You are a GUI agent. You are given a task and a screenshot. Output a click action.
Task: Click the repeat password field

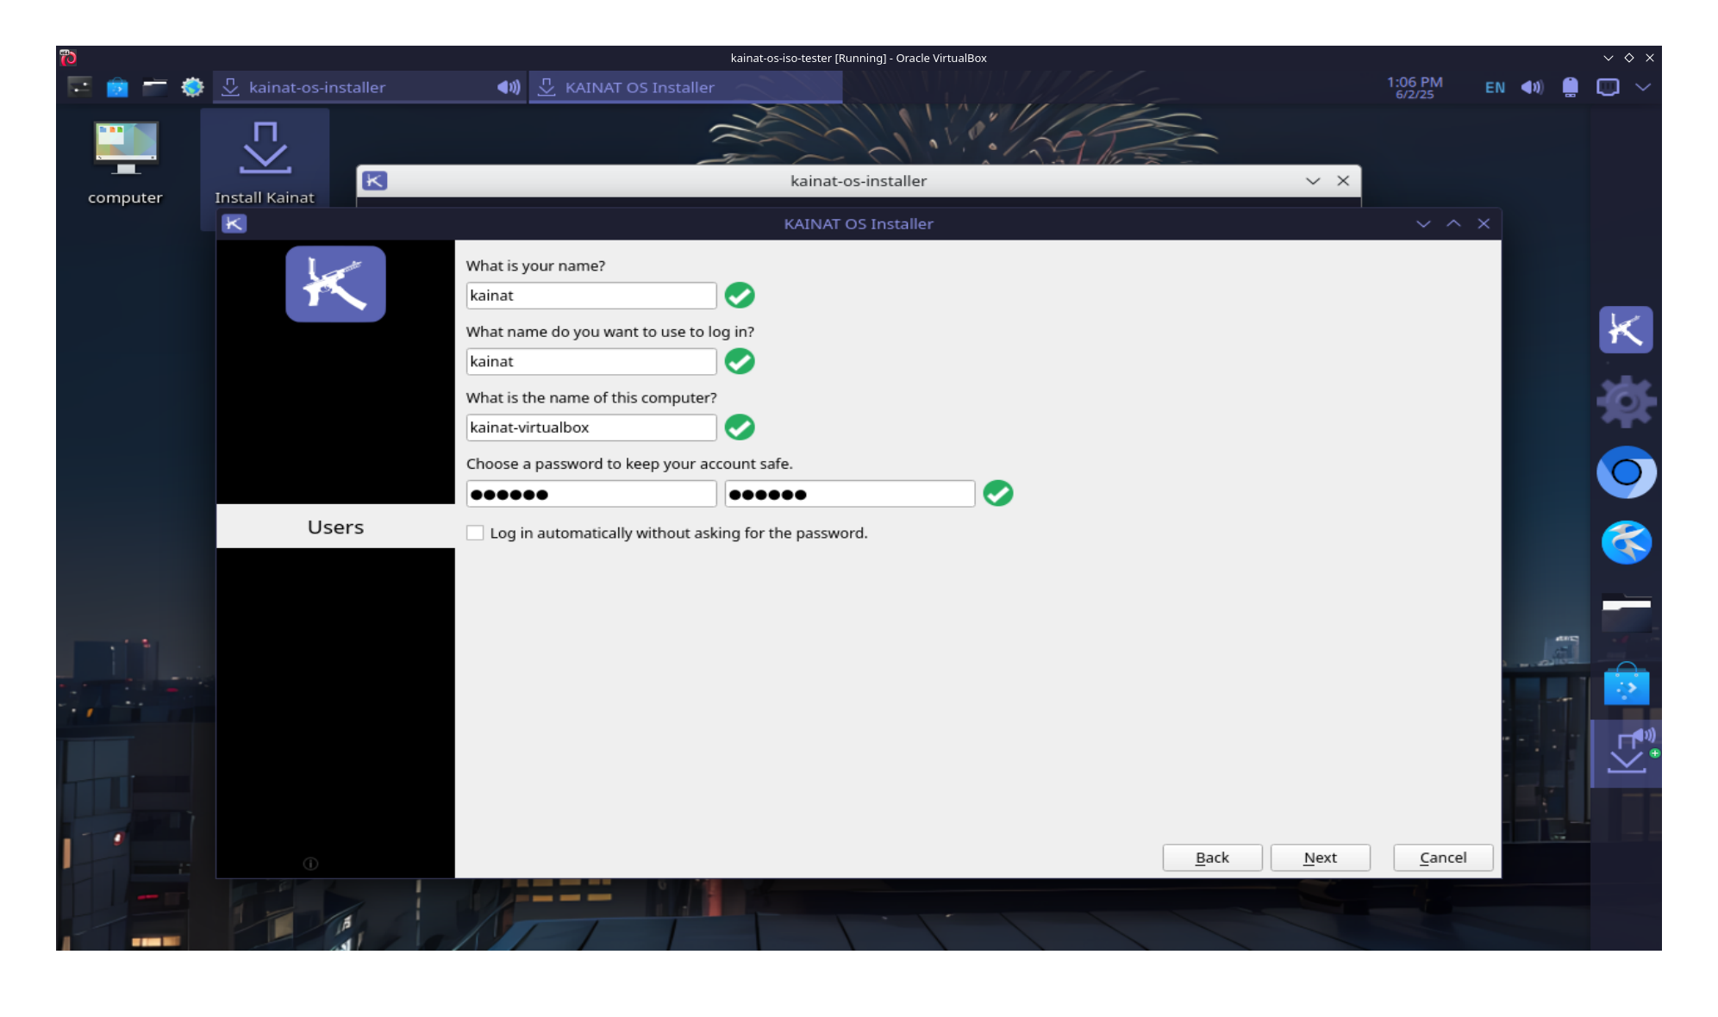[850, 494]
